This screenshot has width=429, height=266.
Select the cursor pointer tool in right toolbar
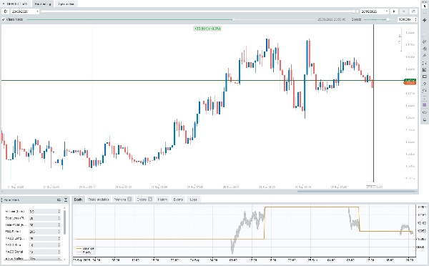coord(424,6)
